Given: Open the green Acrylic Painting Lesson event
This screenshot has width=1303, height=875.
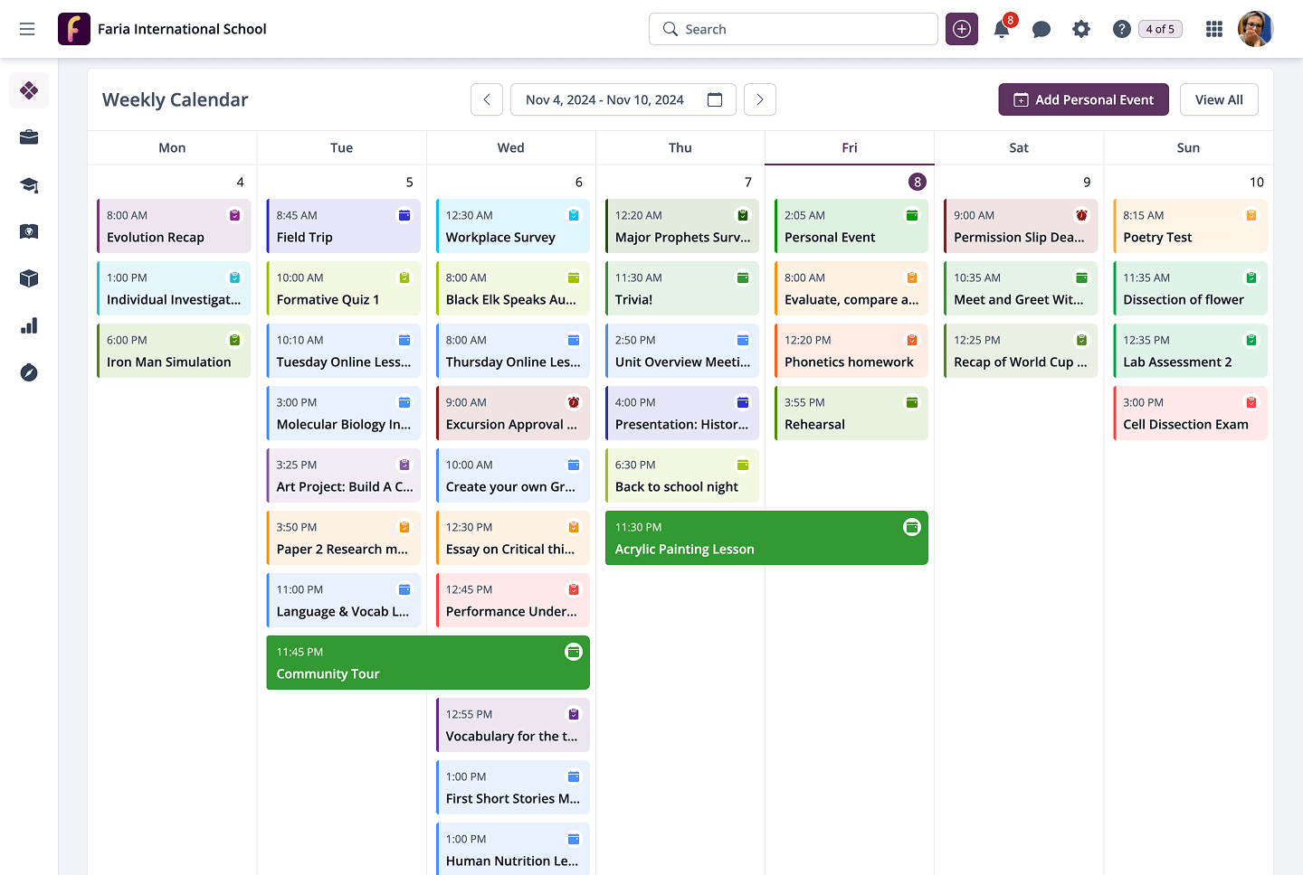Looking at the screenshot, I should (766, 539).
